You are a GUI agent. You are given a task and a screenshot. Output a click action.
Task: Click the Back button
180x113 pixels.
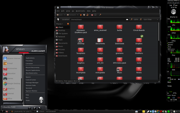[x=59, y=15]
